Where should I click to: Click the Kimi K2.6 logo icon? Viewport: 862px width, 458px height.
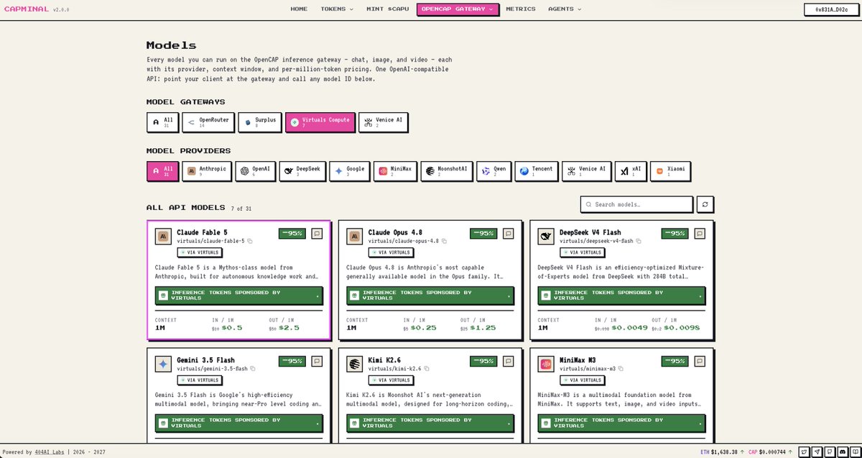pos(355,364)
